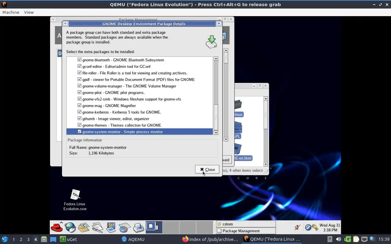Click the uGet icon in host taskbar
The image size is (391, 244).
(63, 239)
